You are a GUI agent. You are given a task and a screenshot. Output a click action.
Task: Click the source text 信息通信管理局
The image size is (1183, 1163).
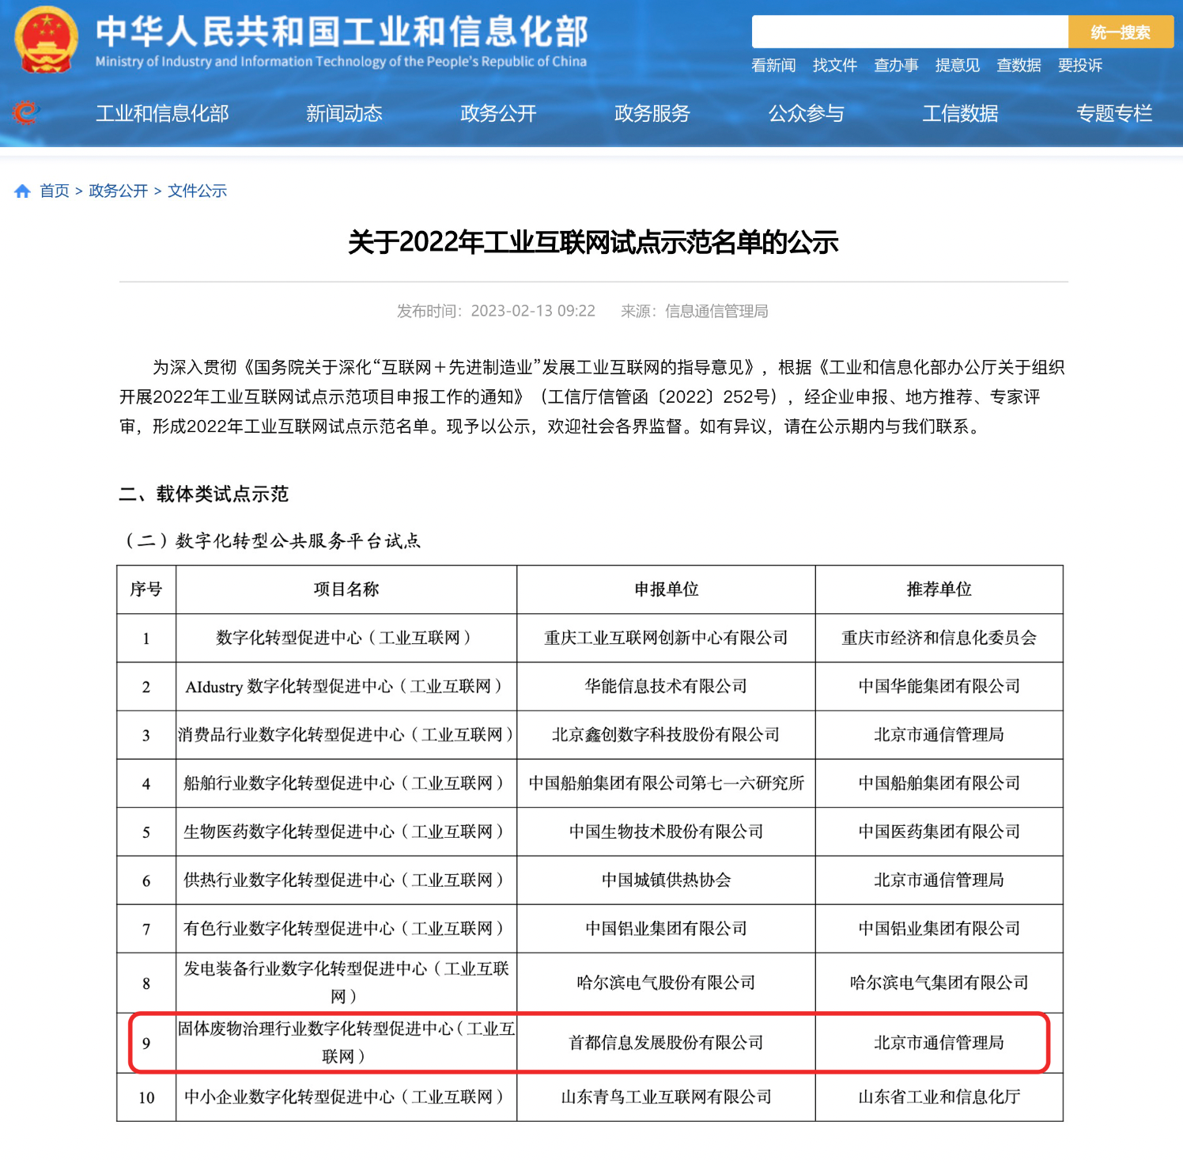click(x=716, y=311)
